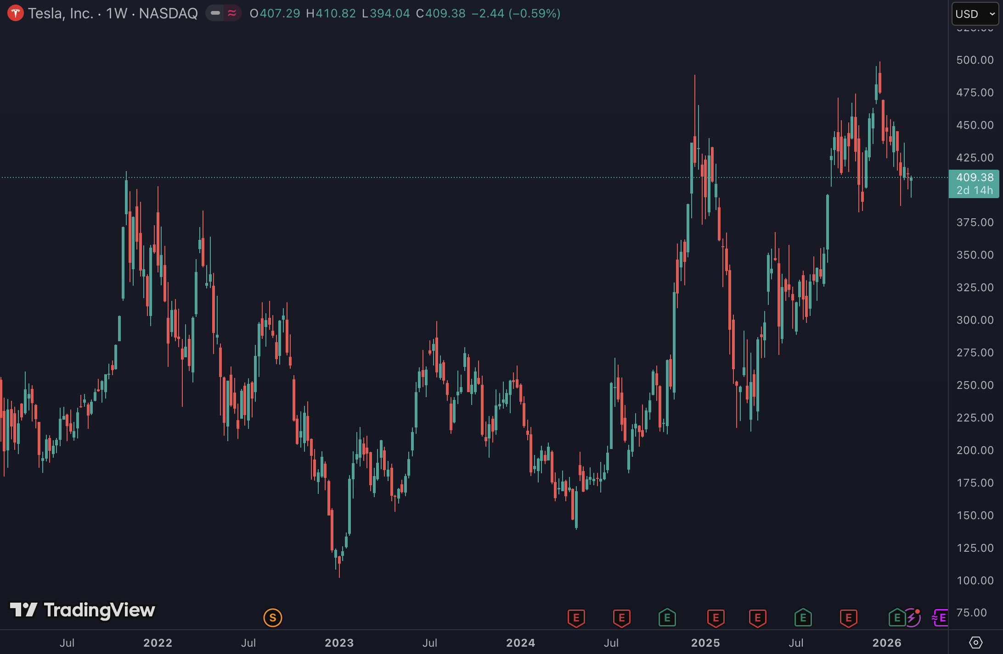1003x654 pixels.
Task: Click the NASDAQ exchange label
Action: click(x=169, y=13)
